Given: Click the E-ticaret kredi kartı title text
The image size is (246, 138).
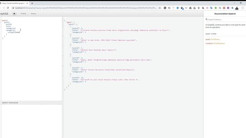Looking at the screenshot, I should [x=125, y=30].
